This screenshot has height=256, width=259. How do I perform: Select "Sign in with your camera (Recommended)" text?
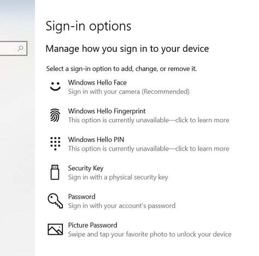pyautogui.click(x=128, y=92)
